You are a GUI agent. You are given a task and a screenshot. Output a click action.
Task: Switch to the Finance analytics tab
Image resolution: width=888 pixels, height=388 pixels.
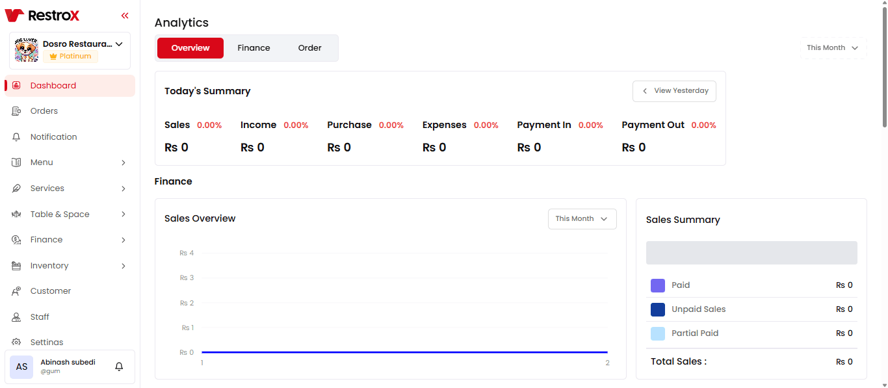pos(254,48)
